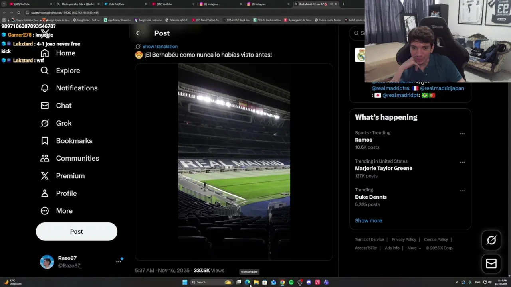The width and height of the screenshot is (511, 287).
Task: Open the Chat envelope in sidebar
Action: point(56,106)
